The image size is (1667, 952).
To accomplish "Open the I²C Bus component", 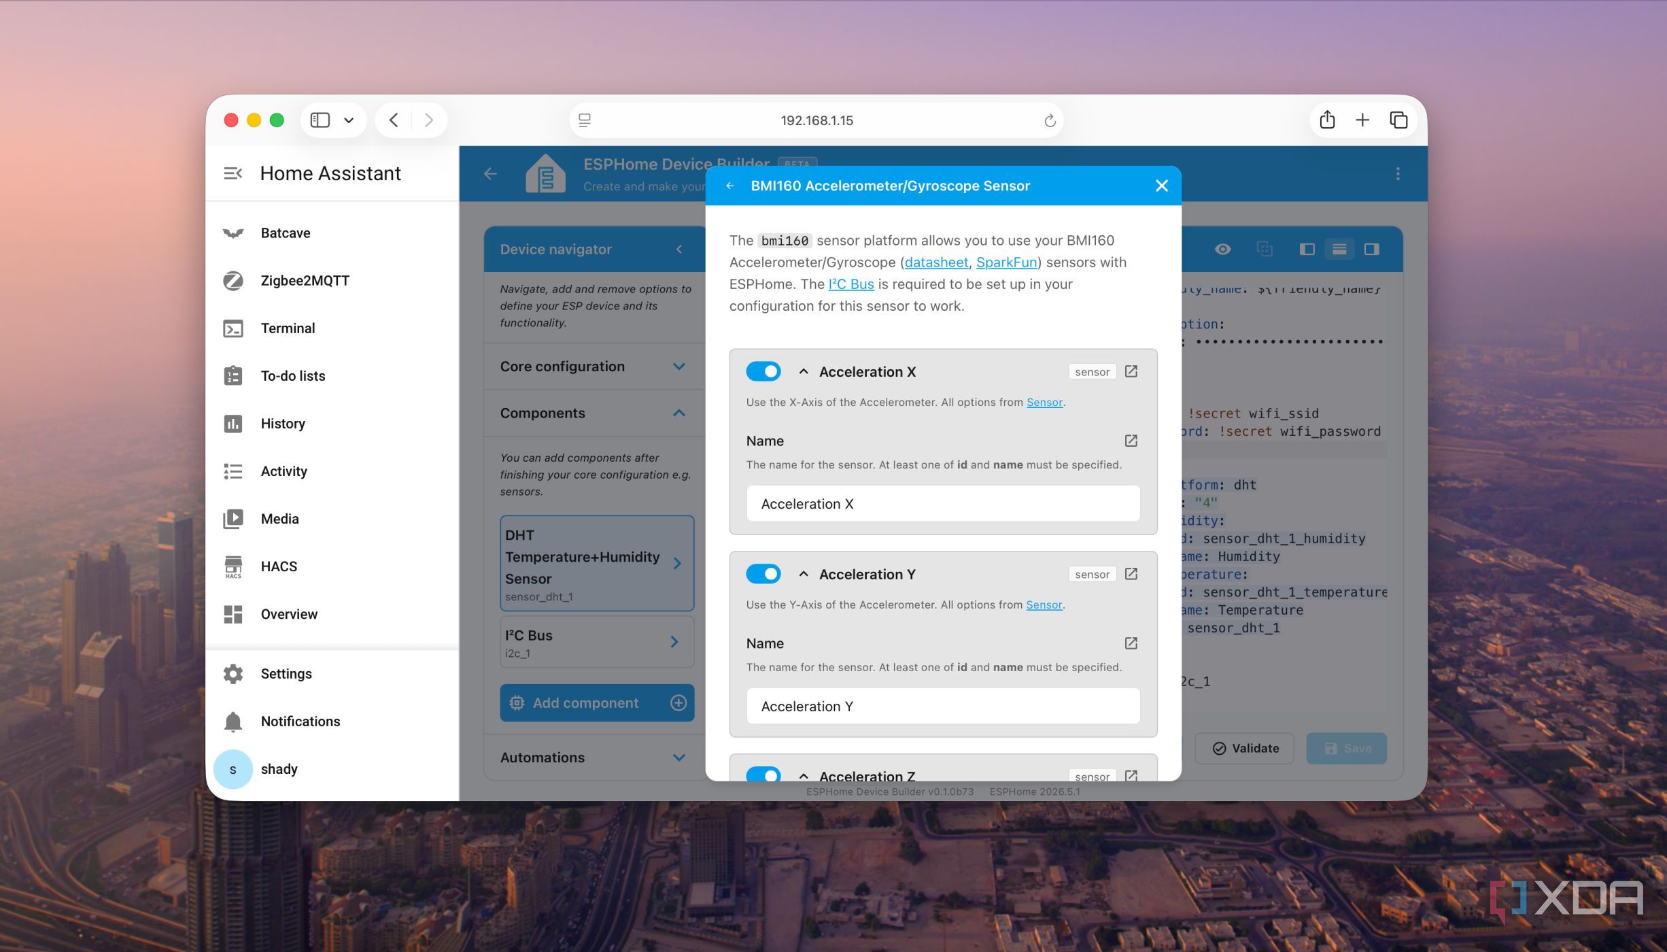I will [x=597, y=642].
